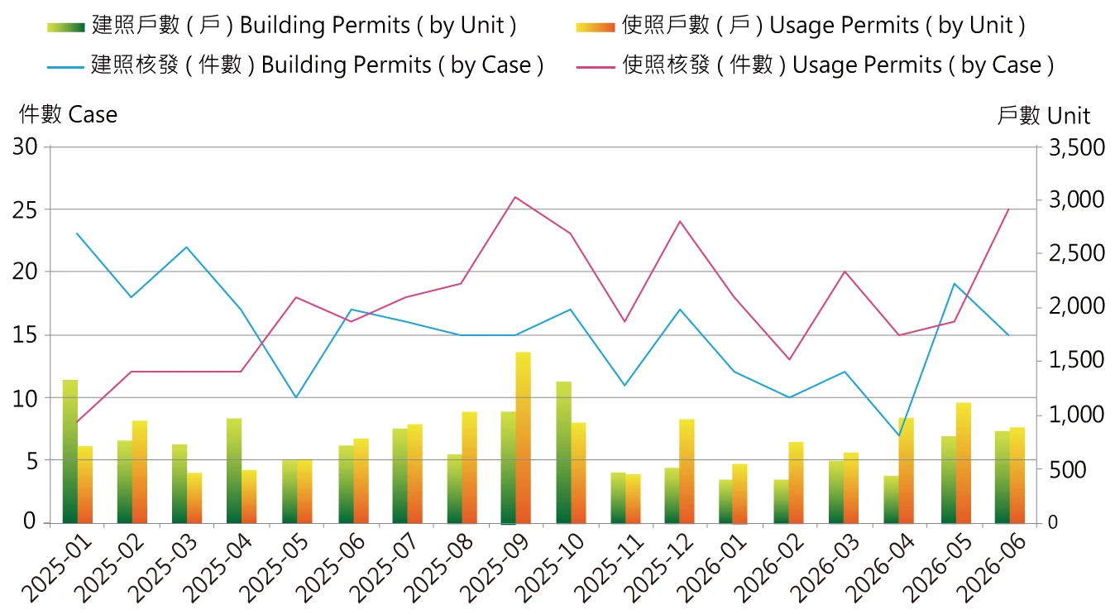Click the '25' tick on the Case axis
This screenshot has width=1115, height=615.
26,209
